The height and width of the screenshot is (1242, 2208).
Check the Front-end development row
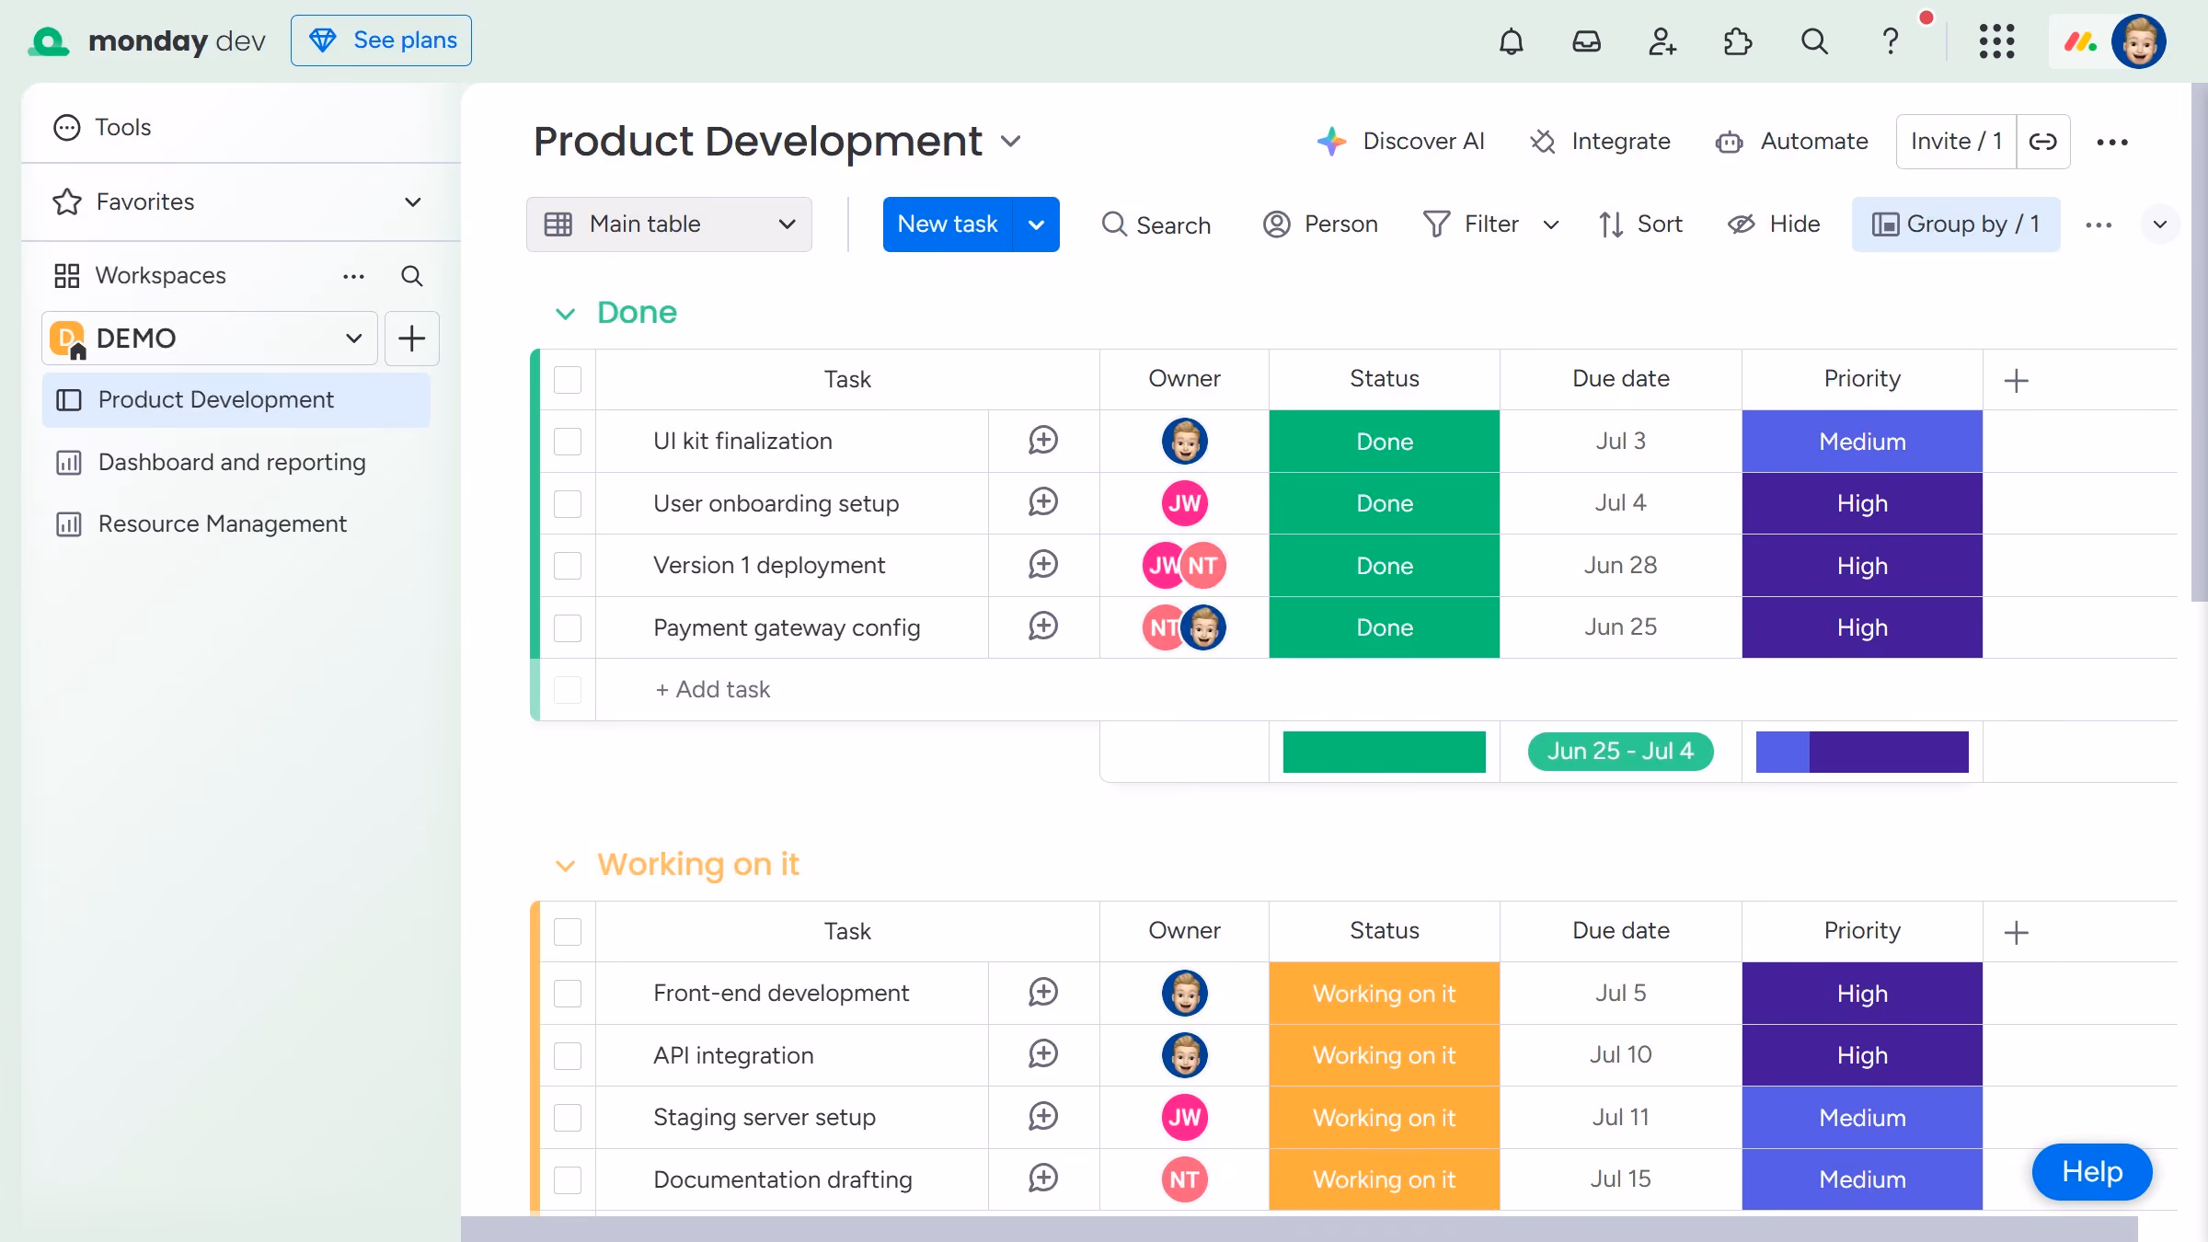[x=568, y=994]
